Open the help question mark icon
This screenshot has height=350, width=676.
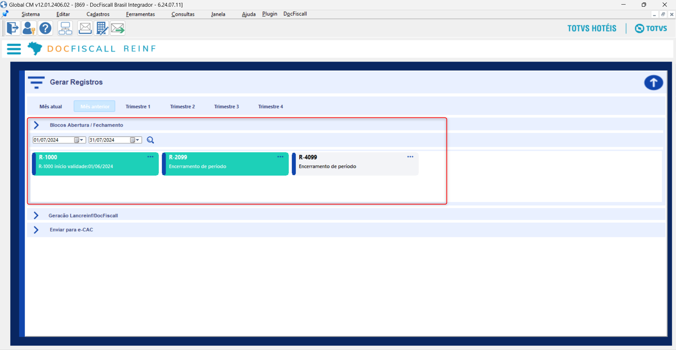pos(45,28)
